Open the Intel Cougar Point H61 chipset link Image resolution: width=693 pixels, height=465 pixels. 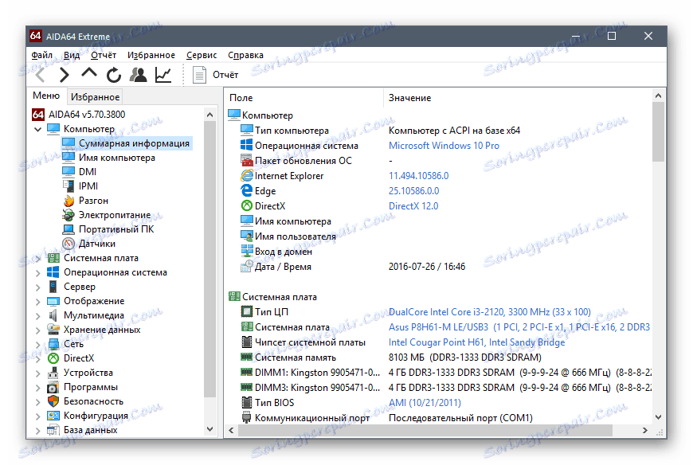click(x=476, y=342)
